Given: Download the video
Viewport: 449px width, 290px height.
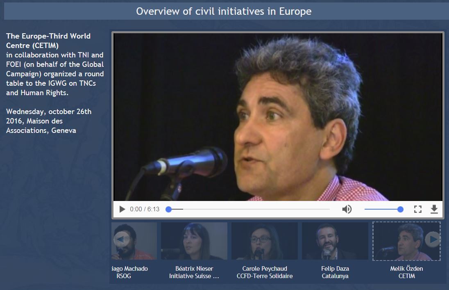Looking at the screenshot, I should click(x=434, y=209).
